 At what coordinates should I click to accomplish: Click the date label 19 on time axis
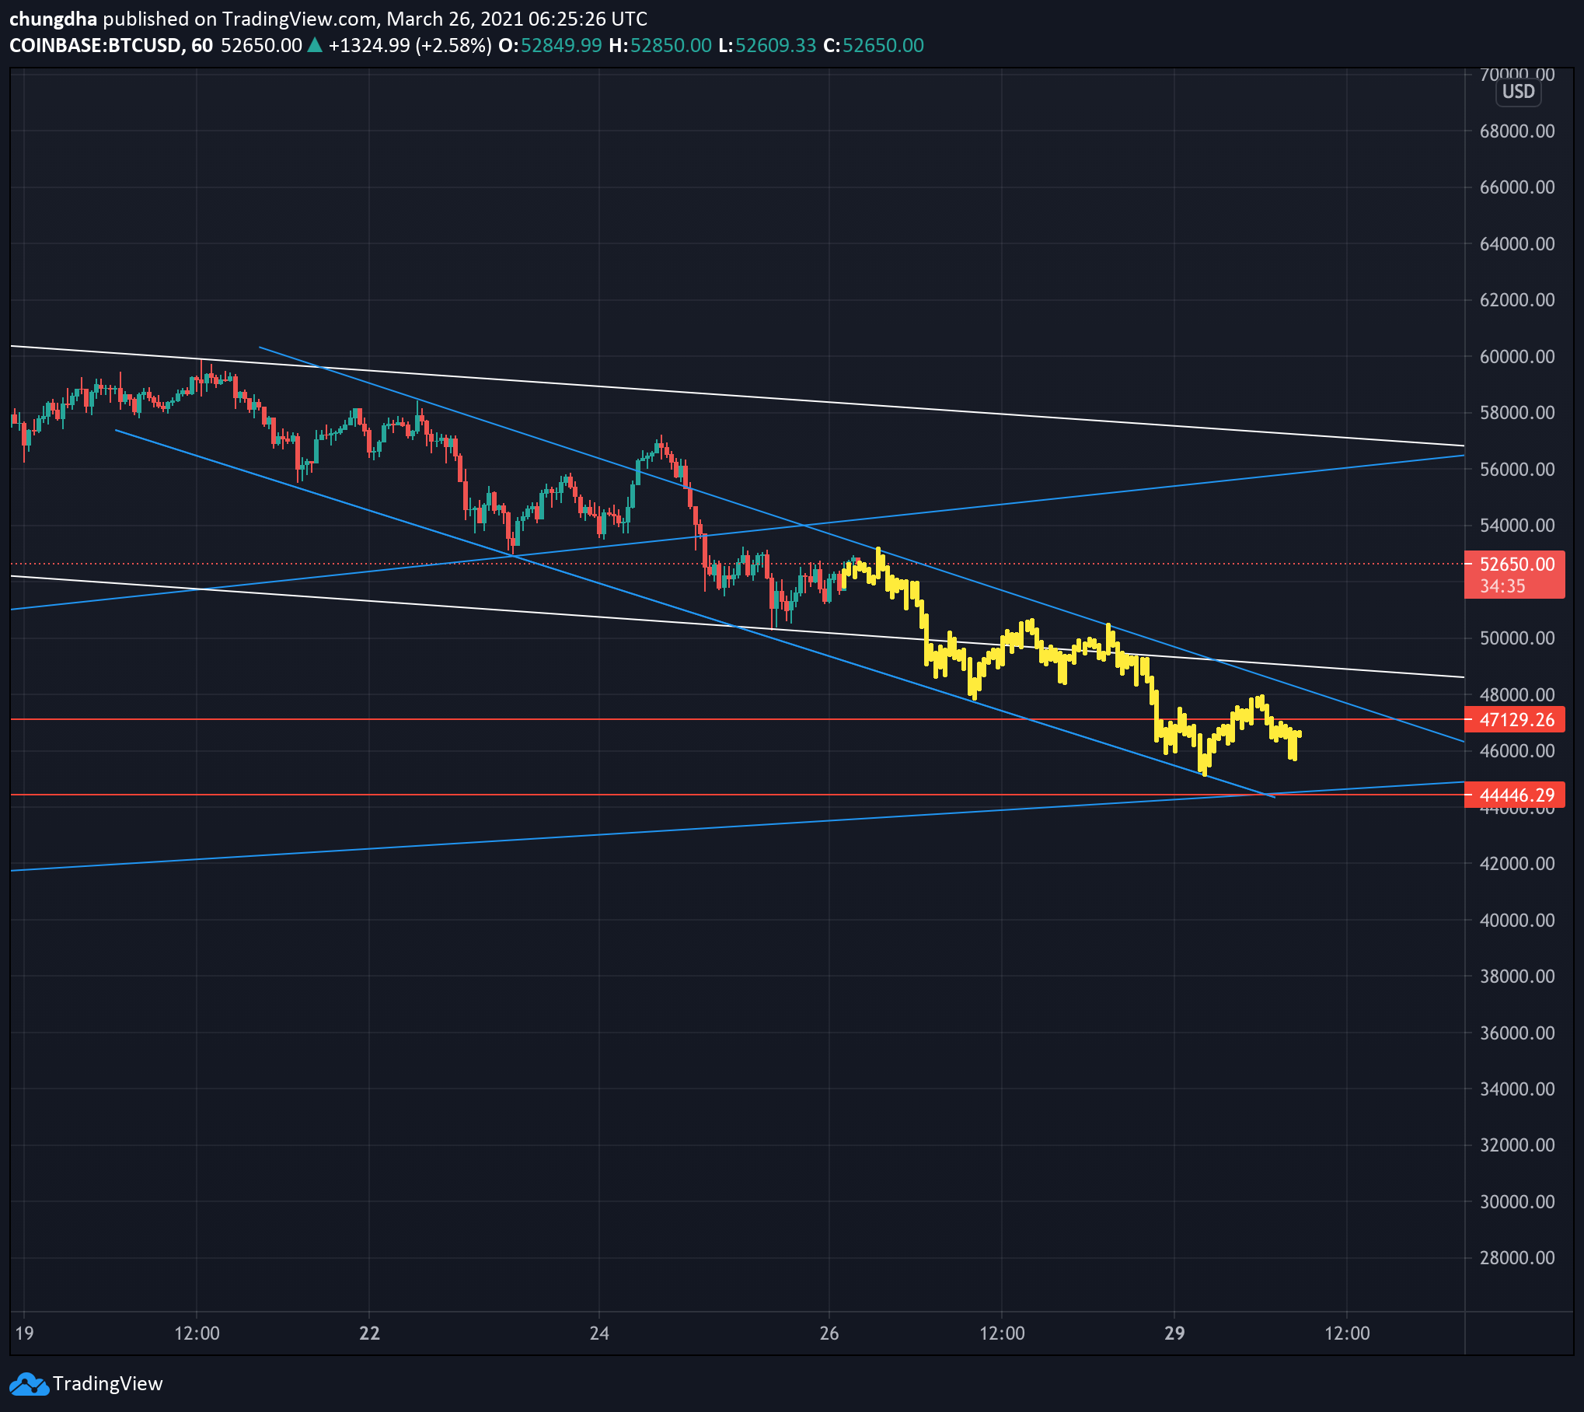tap(24, 1333)
